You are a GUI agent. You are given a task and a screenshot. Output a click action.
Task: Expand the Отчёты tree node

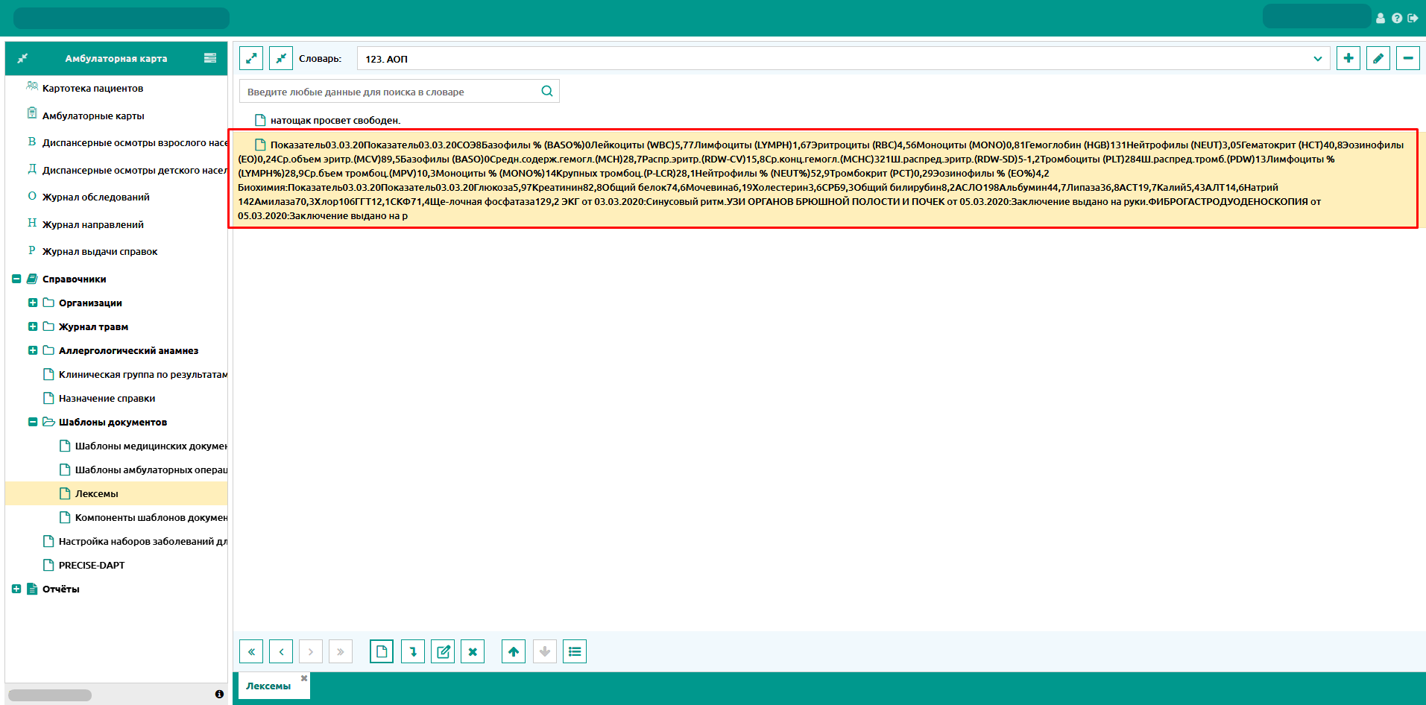click(16, 589)
